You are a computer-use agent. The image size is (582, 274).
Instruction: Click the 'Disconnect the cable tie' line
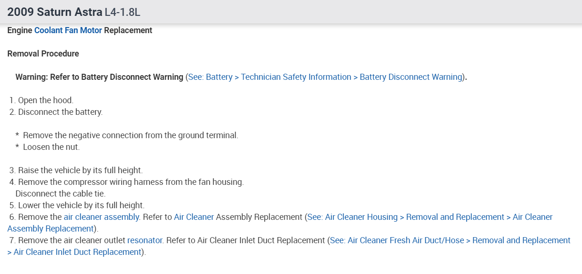point(60,194)
